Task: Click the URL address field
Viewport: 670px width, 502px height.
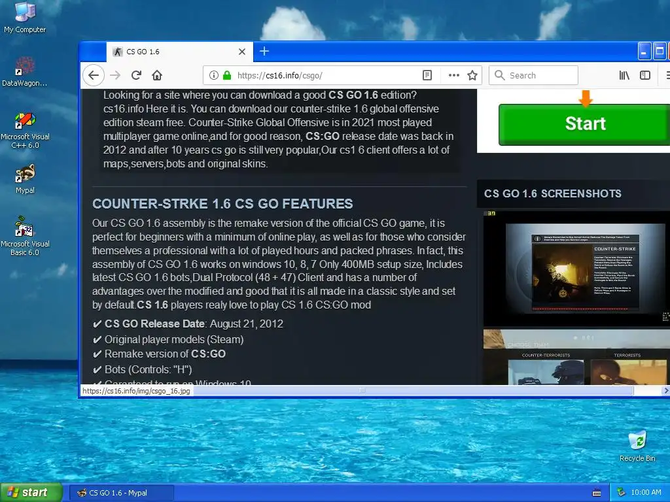Action: click(x=327, y=76)
